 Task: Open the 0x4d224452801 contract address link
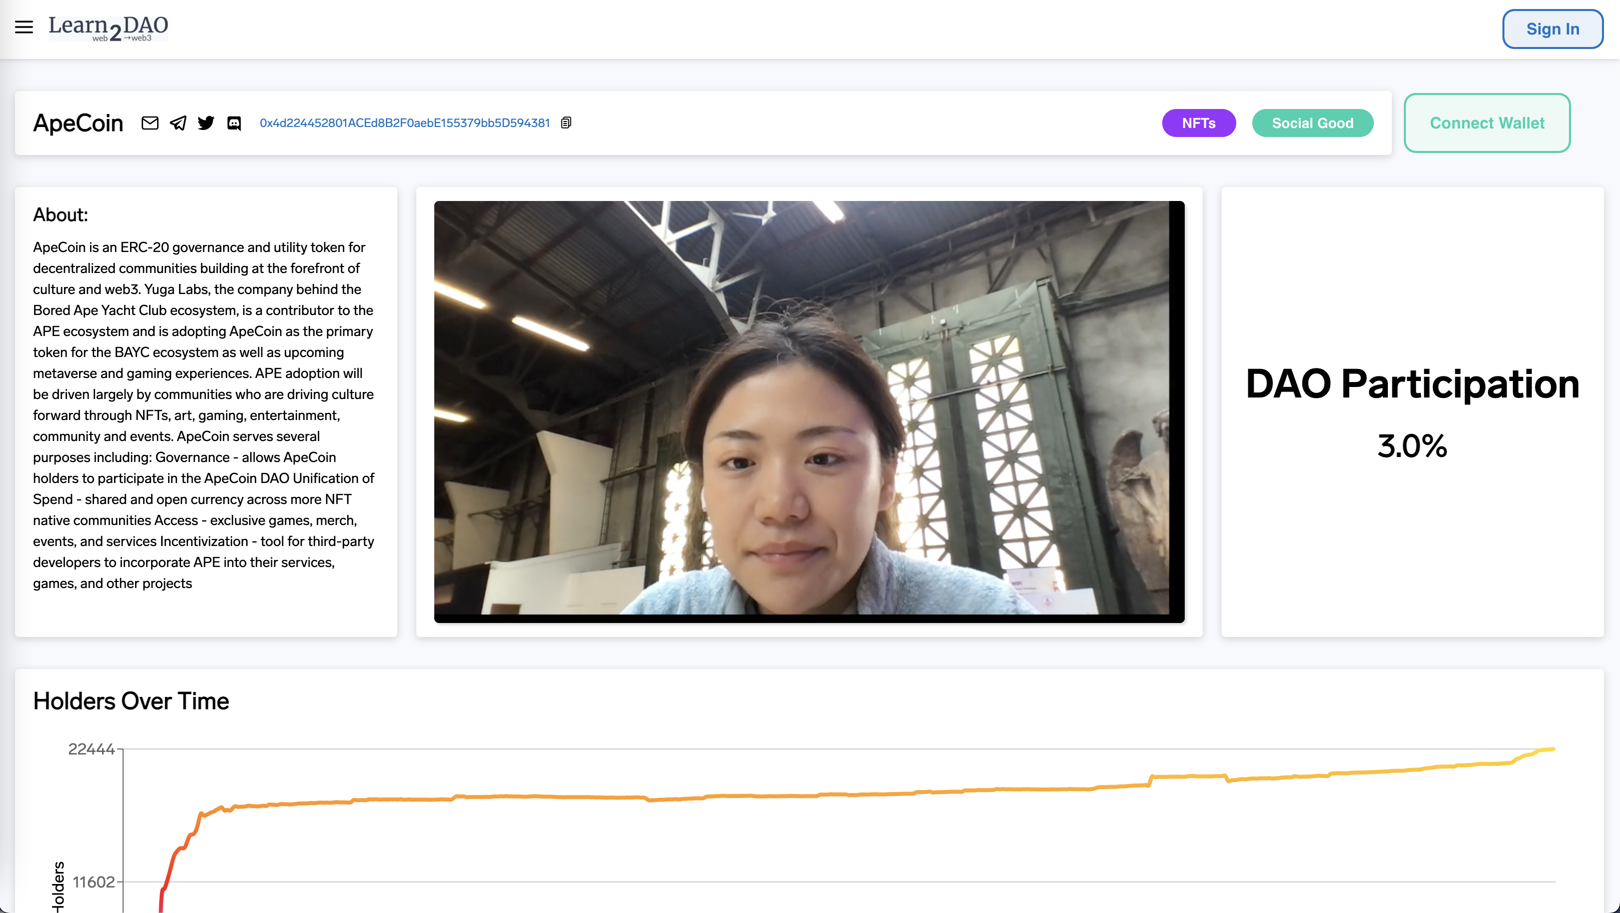[405, 123]
